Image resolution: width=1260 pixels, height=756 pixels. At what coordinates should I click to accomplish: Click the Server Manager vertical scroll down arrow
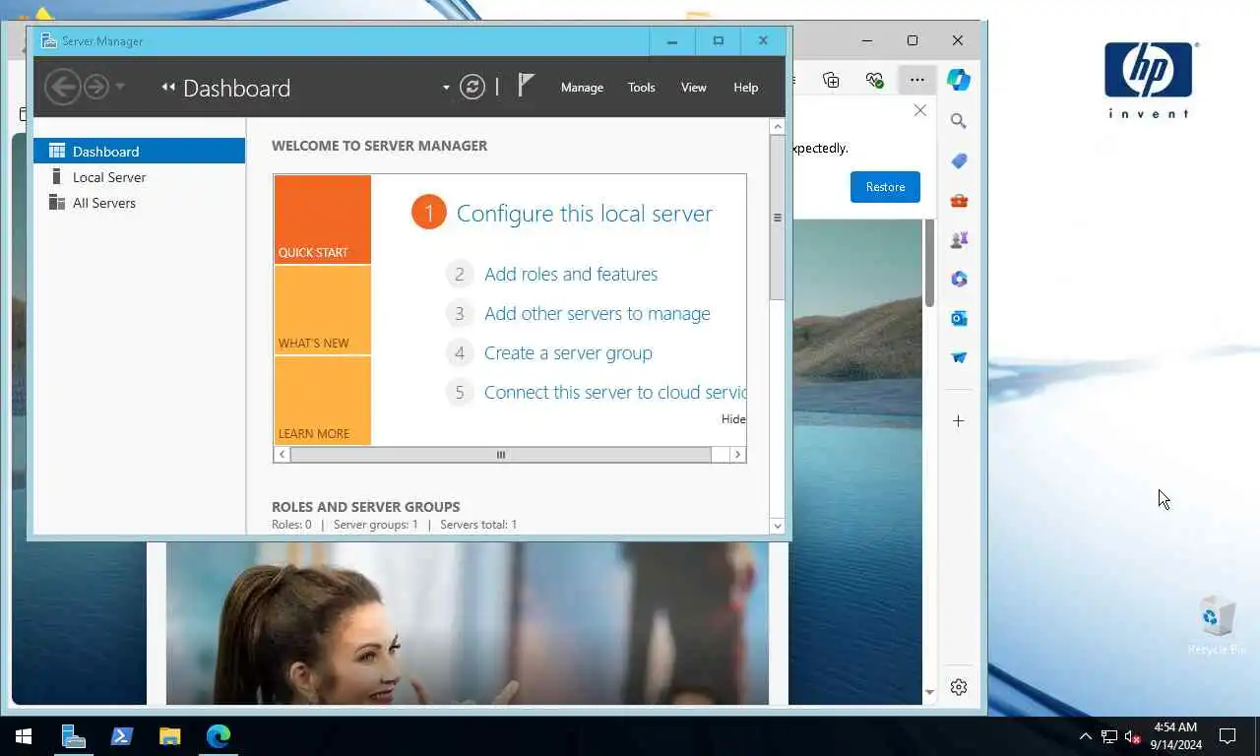777,526
